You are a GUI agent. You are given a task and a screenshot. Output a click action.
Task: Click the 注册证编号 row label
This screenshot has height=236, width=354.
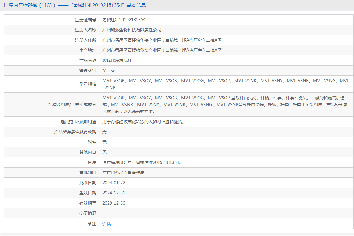click(86, 20)
